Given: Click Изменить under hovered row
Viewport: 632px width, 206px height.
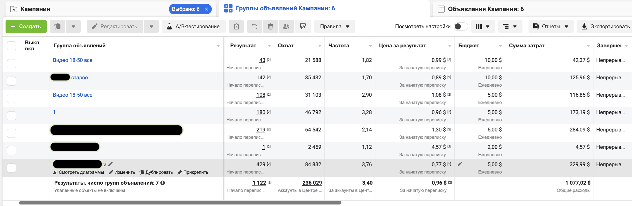Looking at the screenshot, I should click(122, 172).
